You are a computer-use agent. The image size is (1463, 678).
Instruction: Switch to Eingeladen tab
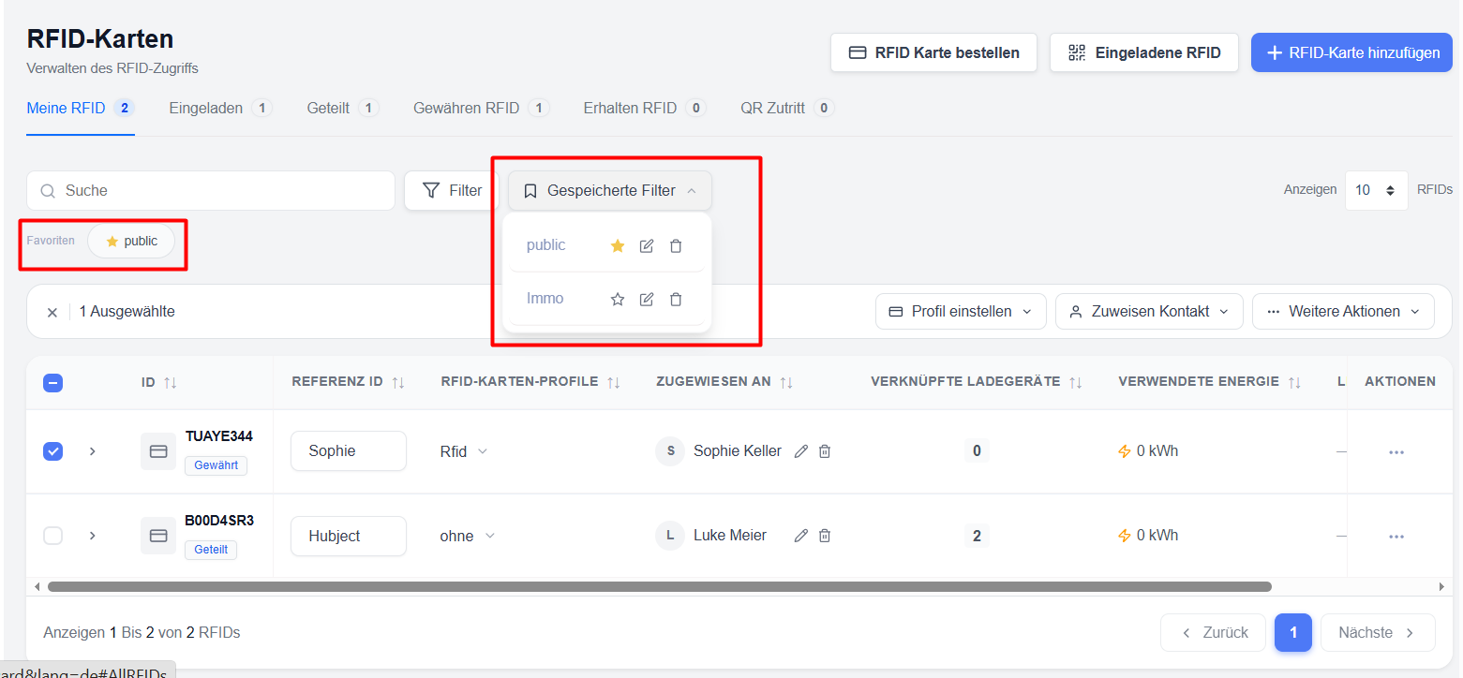(220, 109)
